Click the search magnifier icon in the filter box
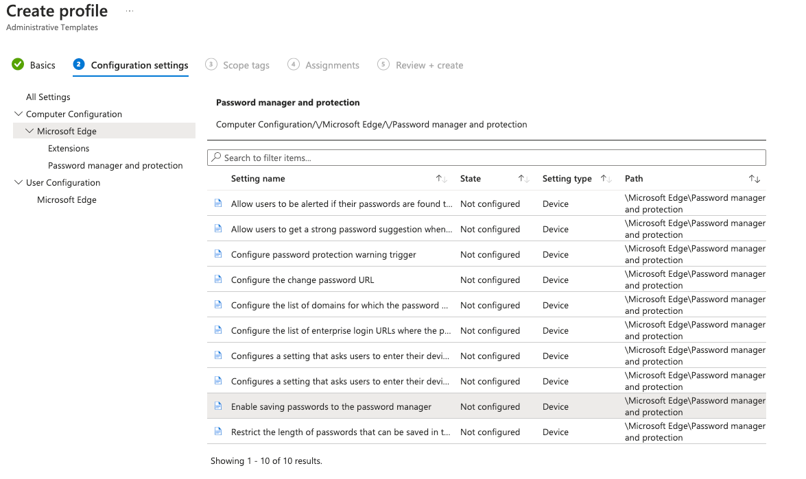Screen dimensions: 806x479 click(x=216, y=157)
